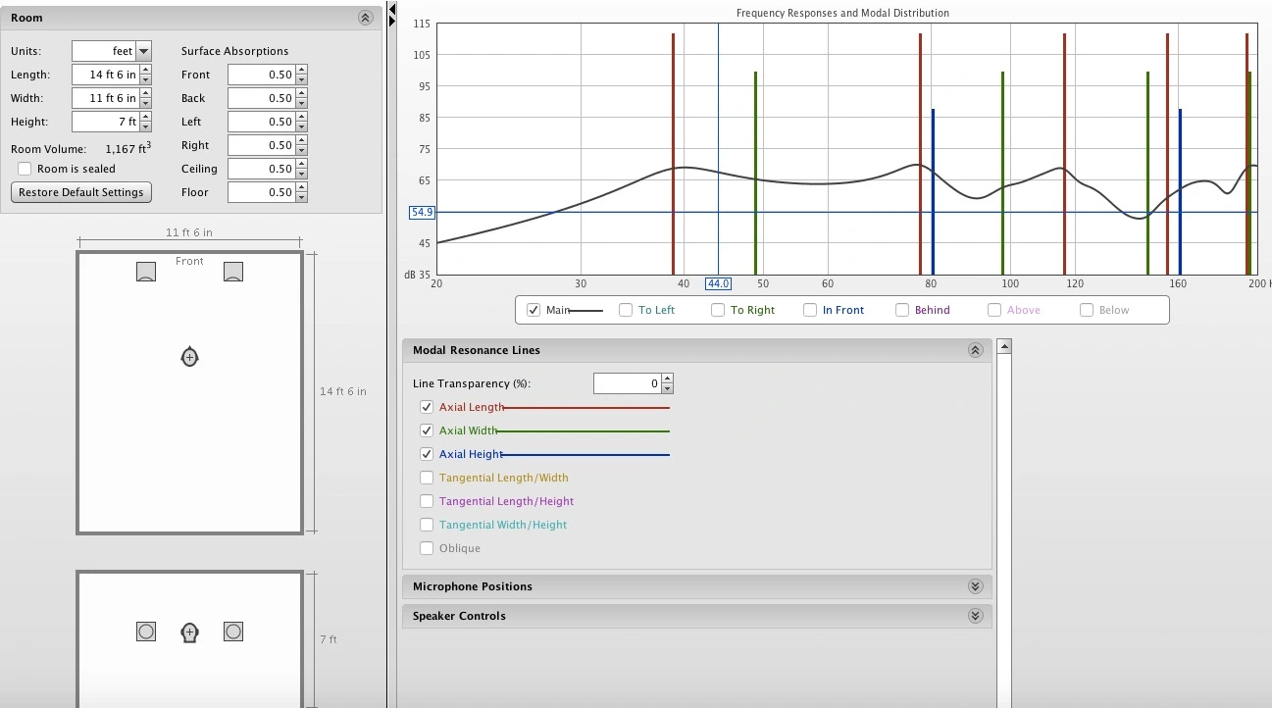This screenshot has width=1272, height=708.
Task: Enable the Tangential Length/Width checkbox
Action: pyautogui.click(x=427, y=478)
